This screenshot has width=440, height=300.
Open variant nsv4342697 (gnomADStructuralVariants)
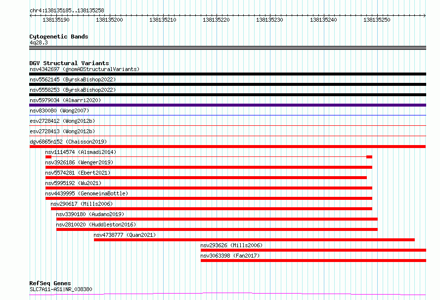[x=85, y=69]
